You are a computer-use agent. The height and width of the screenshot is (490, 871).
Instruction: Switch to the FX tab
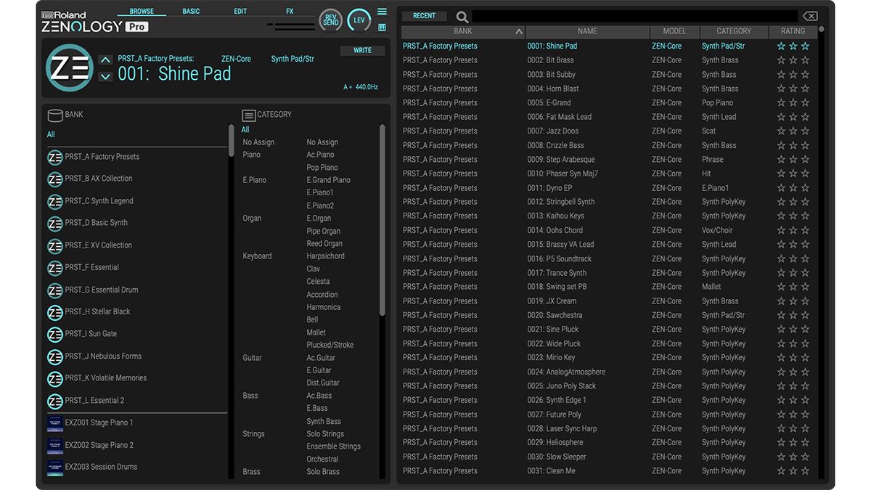coord(289,11)
